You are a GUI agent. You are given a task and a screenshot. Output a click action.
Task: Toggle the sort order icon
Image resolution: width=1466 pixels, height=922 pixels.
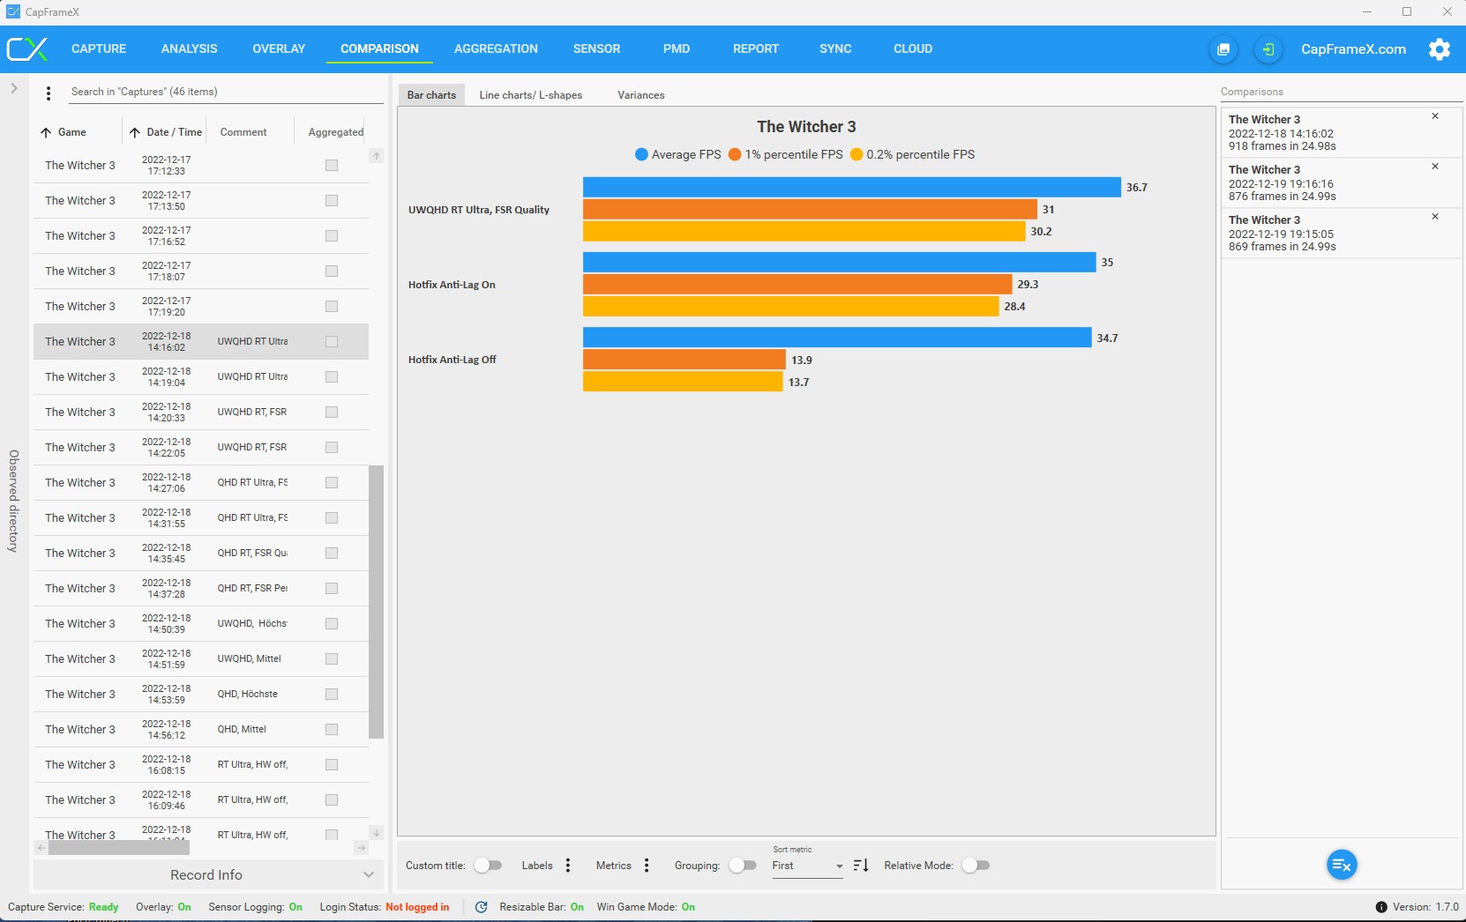(862, 866)
